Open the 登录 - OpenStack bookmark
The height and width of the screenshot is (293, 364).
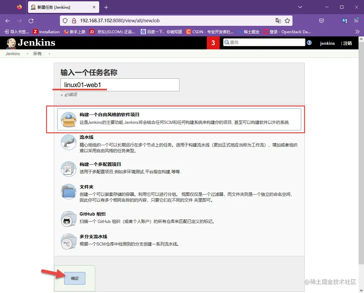(287, 32)
